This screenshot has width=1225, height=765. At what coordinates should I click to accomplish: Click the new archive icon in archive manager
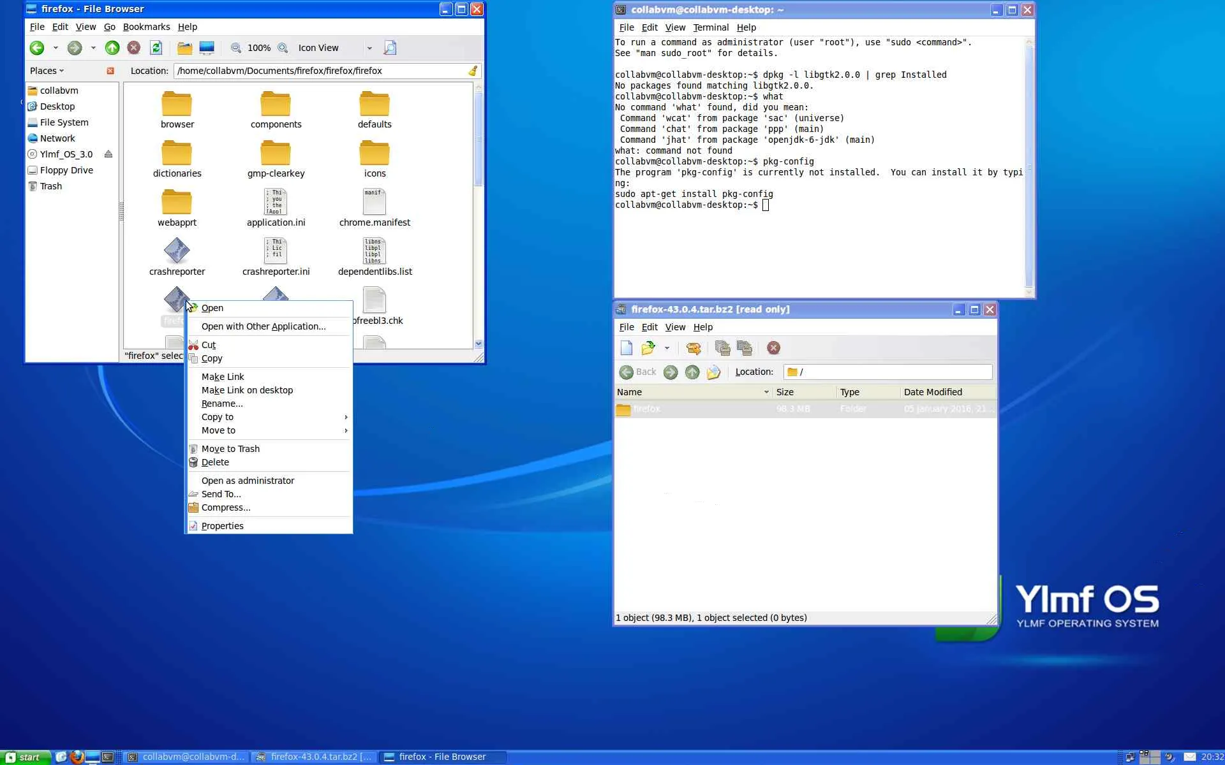tap(627, 348)
